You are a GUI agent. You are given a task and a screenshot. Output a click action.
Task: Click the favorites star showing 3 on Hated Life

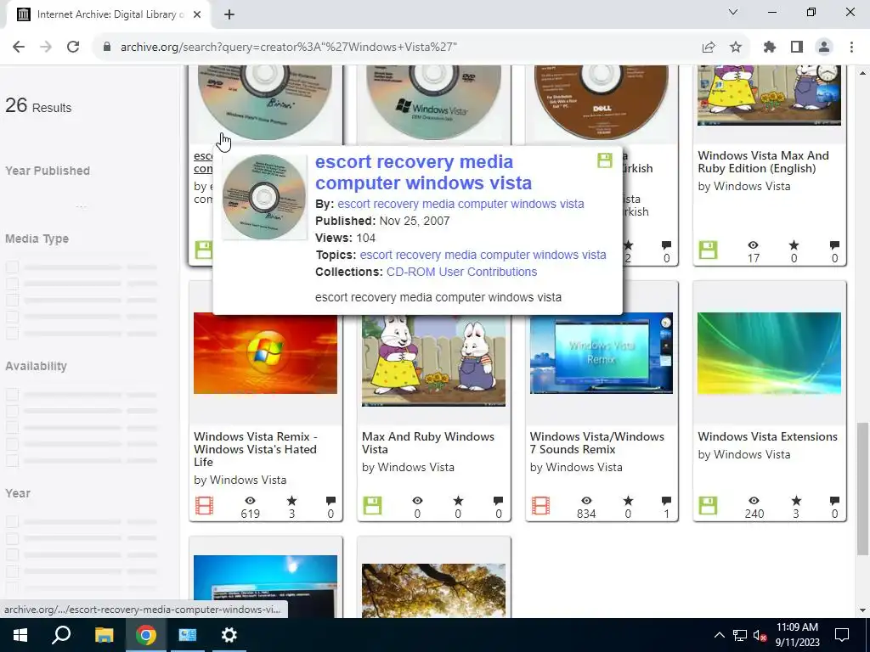click(x=292, y=501)
